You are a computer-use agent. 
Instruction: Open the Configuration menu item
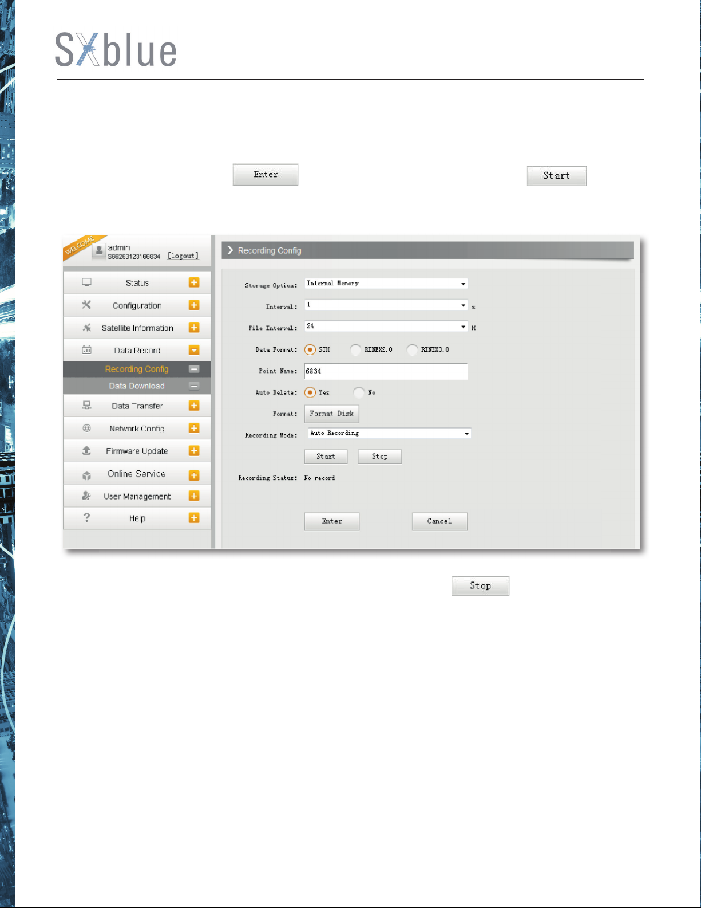coord(137,305)
